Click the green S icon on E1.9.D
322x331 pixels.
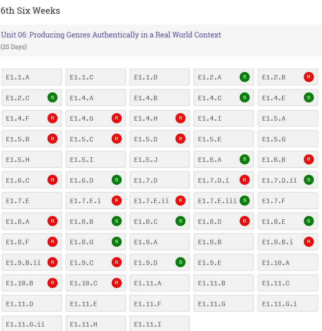(x=180, y=262)
